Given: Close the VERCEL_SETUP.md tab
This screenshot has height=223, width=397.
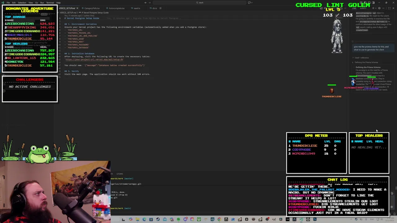Looking at the screenshot, I should (x=77, y=8).
